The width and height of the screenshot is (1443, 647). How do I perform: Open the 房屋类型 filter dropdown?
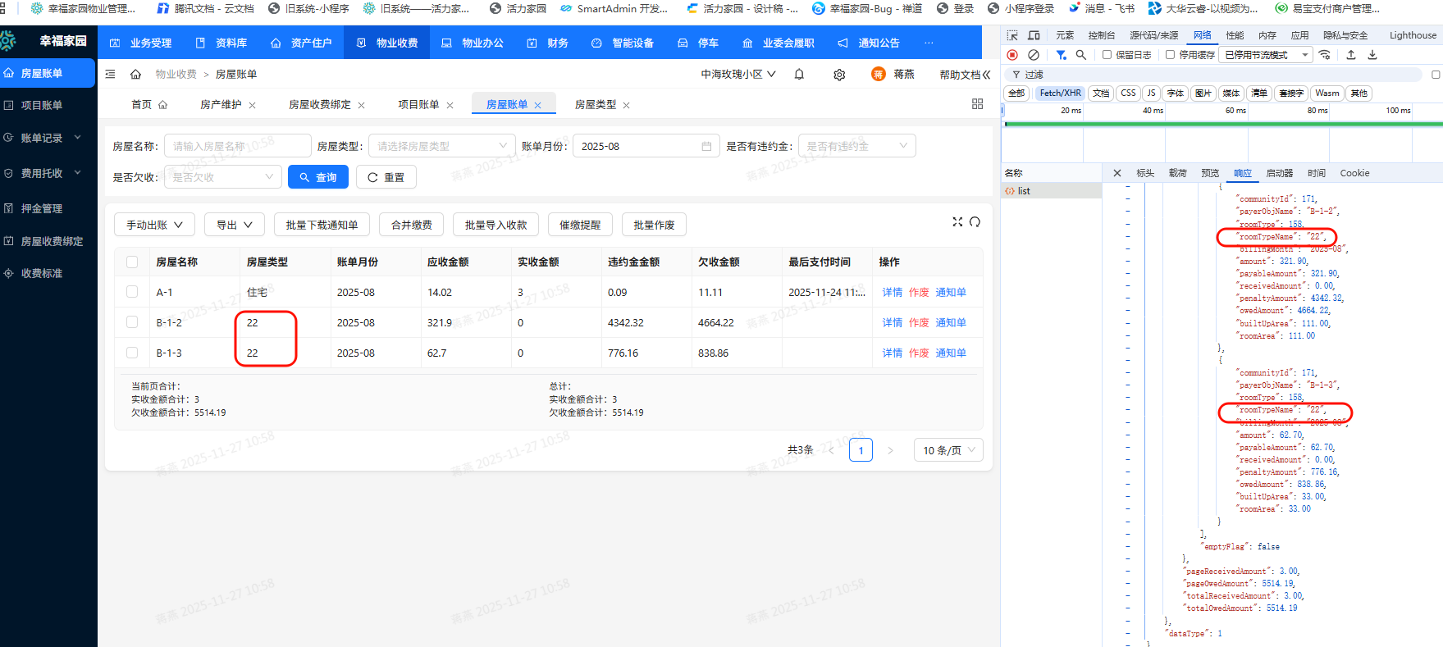pyautogui.click(x=442, y=146)
